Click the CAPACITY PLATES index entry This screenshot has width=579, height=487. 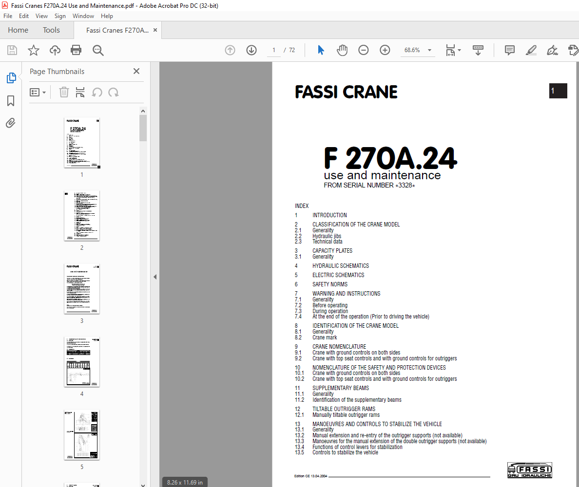332,251
